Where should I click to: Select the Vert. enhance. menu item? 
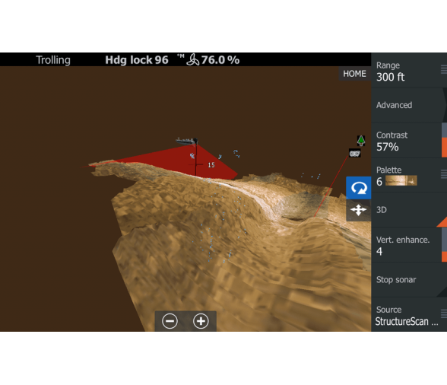point(409,245)
